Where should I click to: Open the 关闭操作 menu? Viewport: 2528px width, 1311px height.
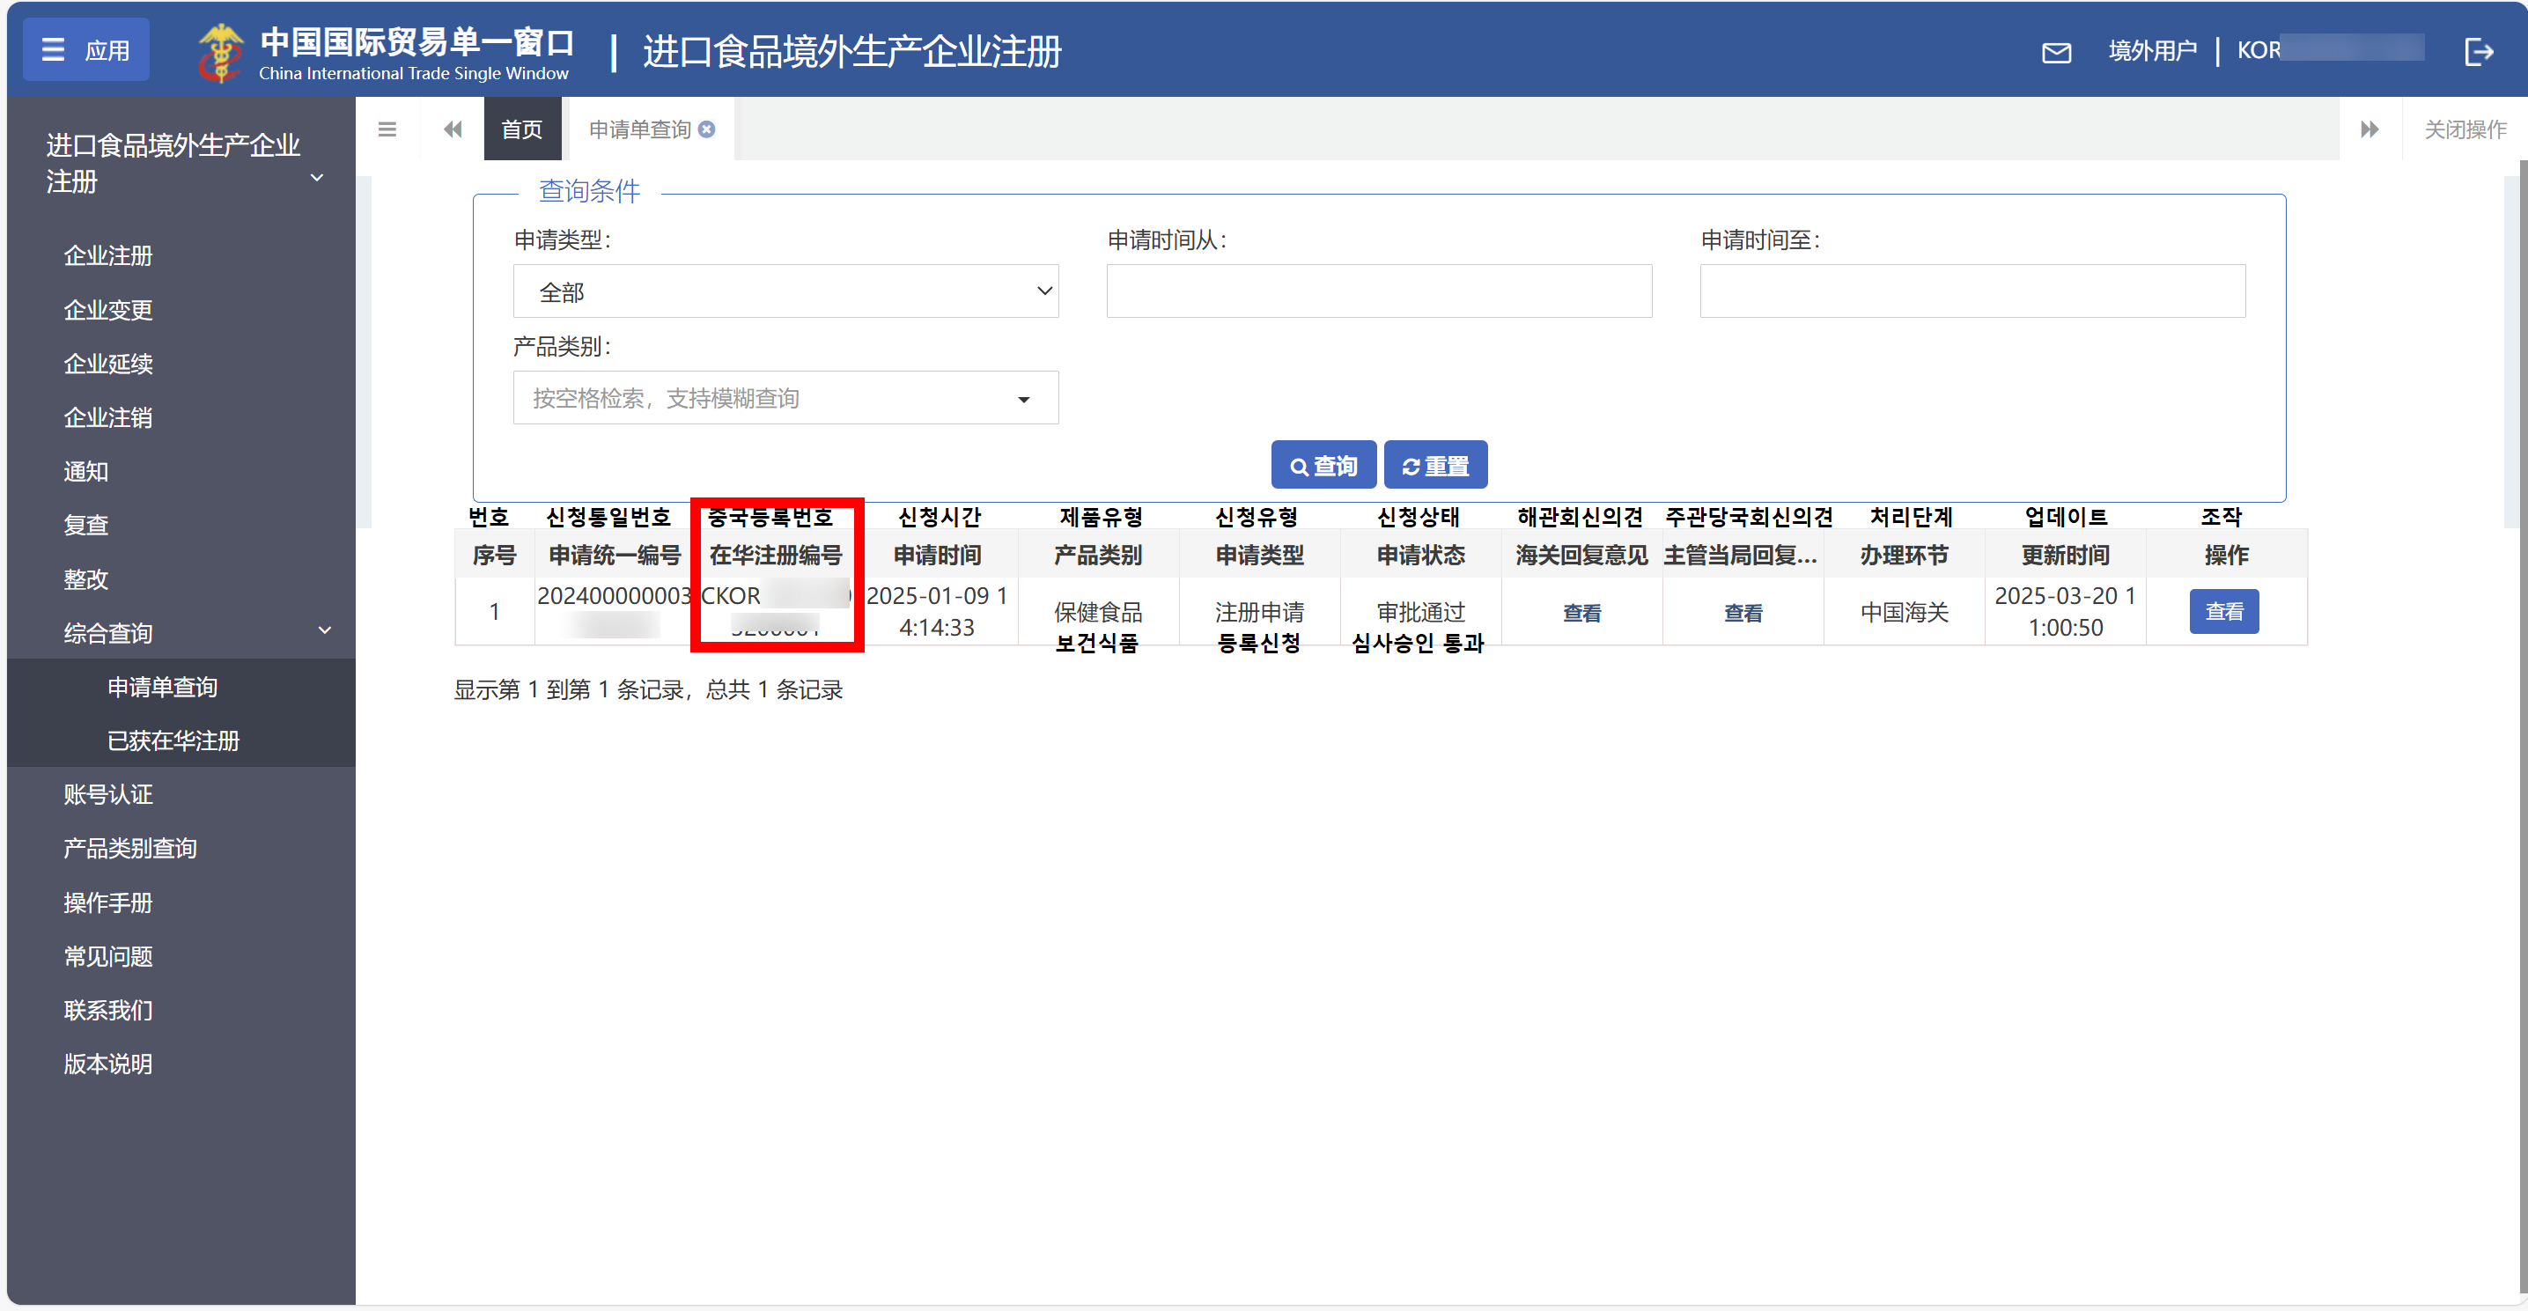2465,129
